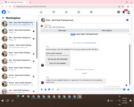Open Windows taskbar search

pos(8,101)
